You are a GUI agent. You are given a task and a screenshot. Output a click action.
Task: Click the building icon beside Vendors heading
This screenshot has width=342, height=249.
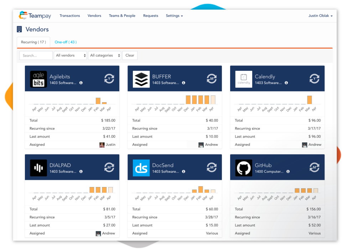[19, 29]
